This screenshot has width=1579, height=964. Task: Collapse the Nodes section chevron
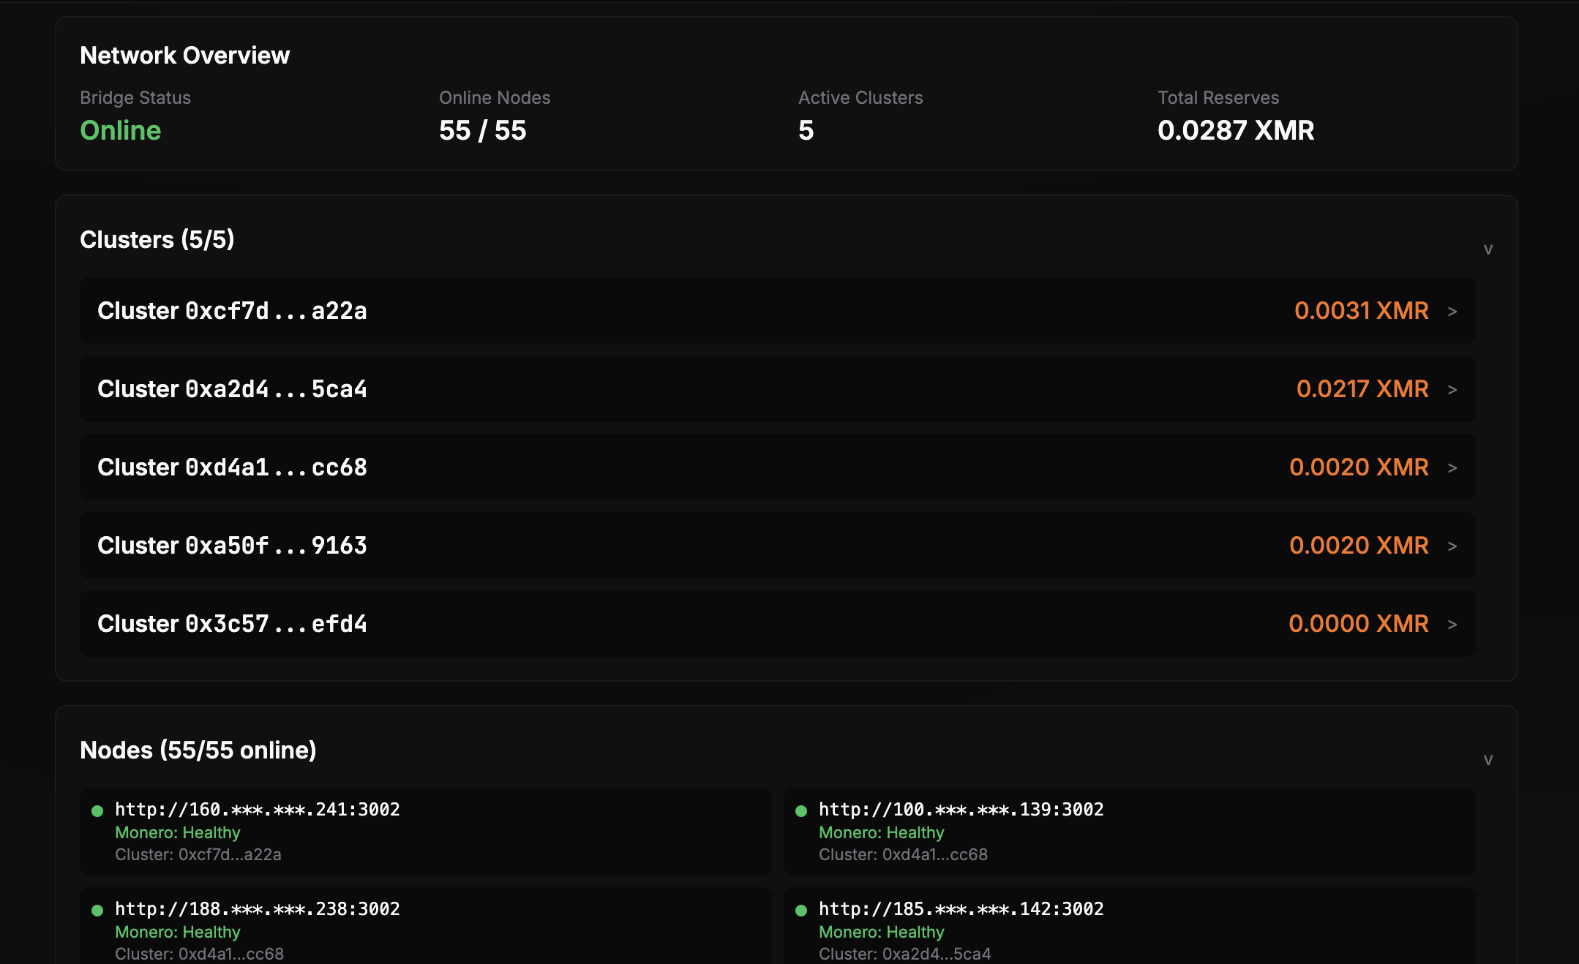(x=1488, y=760)
